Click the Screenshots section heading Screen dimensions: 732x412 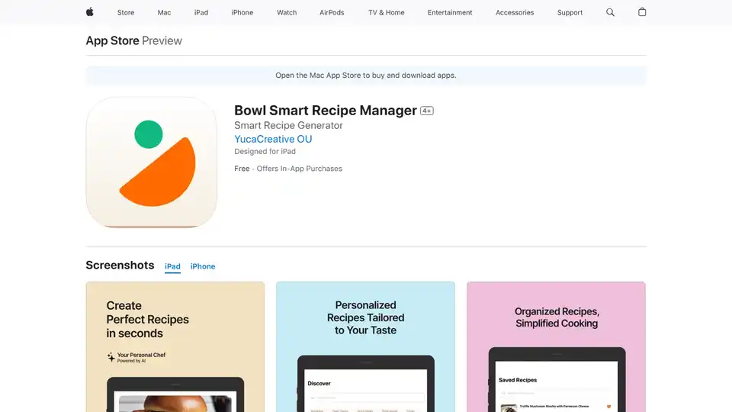[x=120, y=266]
